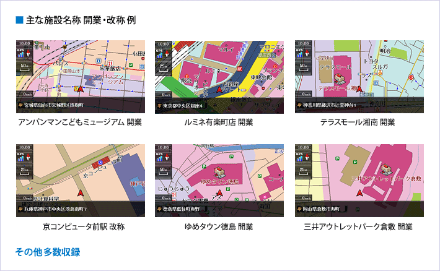Image resolution: width=440 pixels, height=271 pixels.
Task: Click the 京コンピュータ前 station label on the map
Action: tap(103, 167)
